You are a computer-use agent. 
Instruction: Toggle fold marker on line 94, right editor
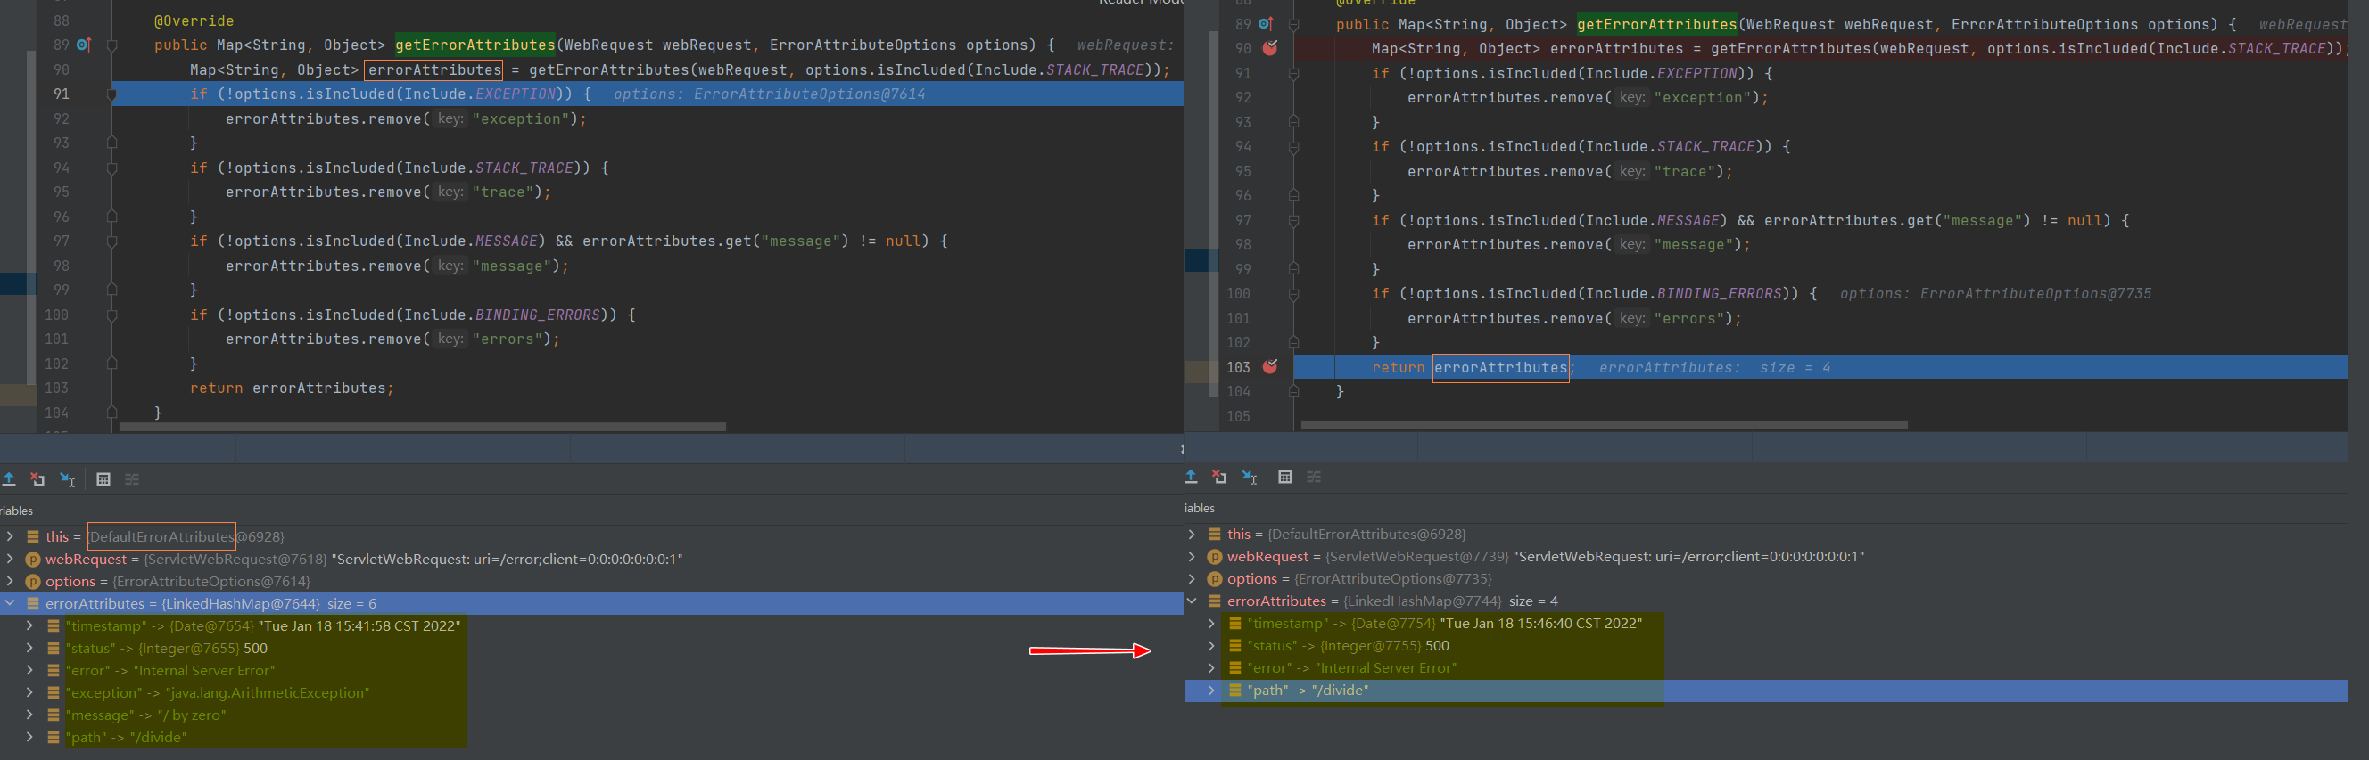[1294, 147]
